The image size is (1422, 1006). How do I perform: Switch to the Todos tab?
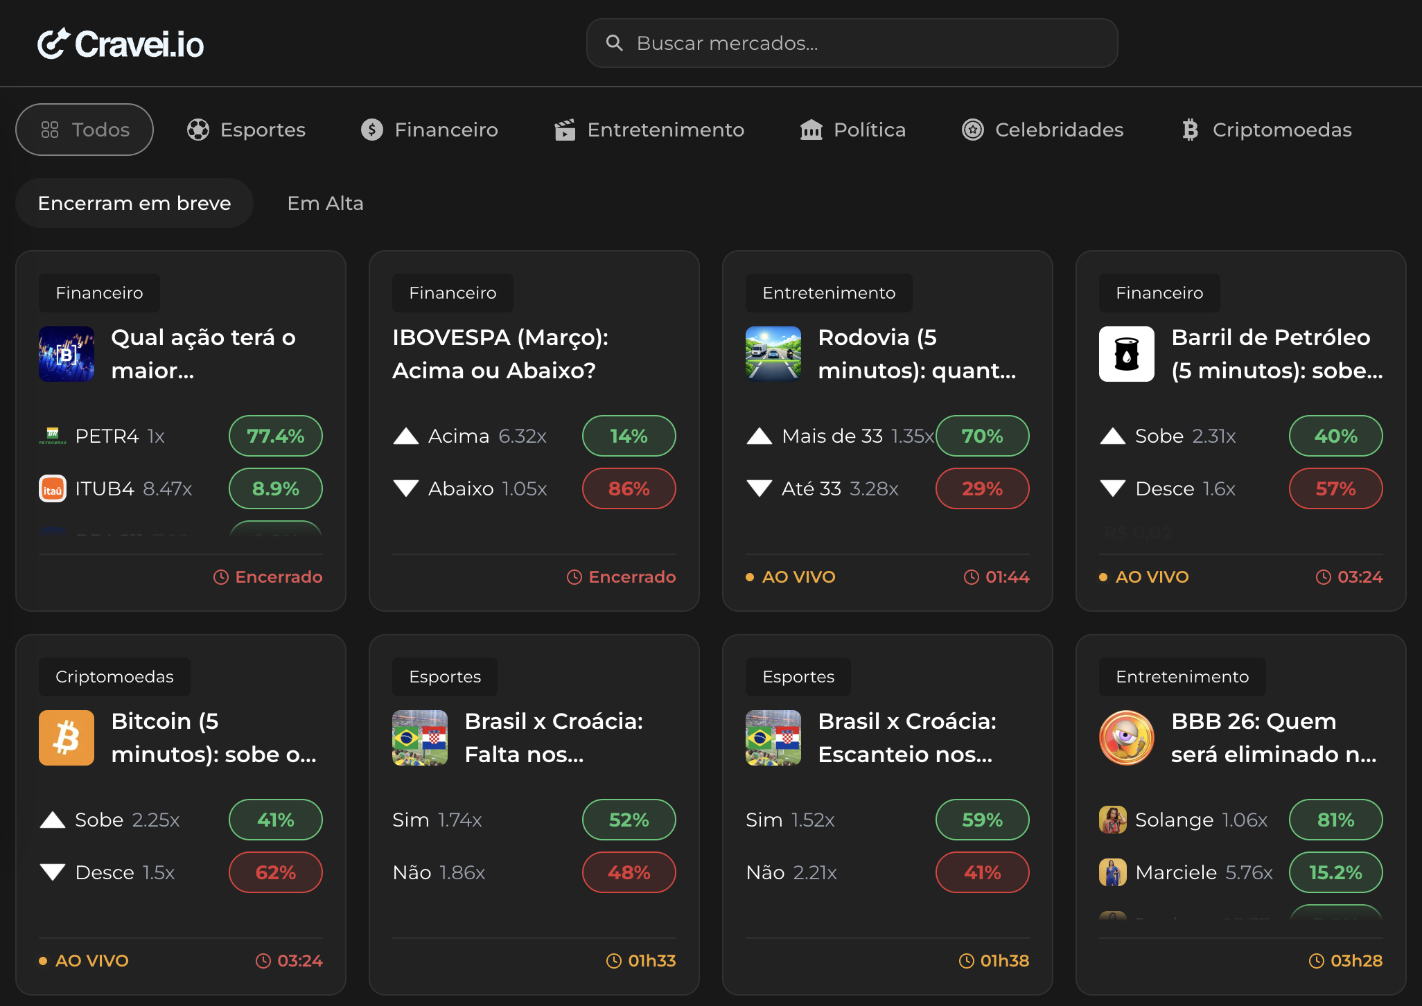pyautogui.click(x=84, y=130)
